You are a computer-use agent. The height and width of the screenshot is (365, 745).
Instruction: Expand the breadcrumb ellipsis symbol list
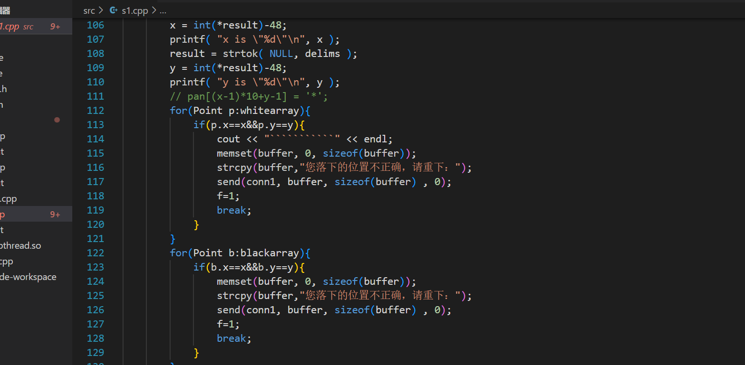163,10
